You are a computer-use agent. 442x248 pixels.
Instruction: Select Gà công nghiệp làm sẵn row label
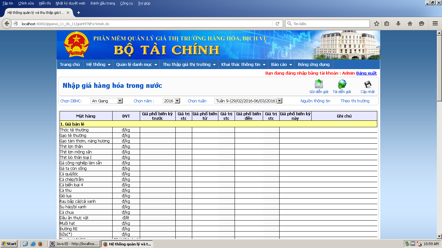click(81, 163)
